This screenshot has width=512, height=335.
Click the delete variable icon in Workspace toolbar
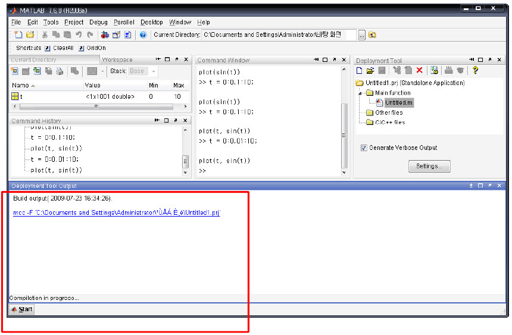[75, 71]
